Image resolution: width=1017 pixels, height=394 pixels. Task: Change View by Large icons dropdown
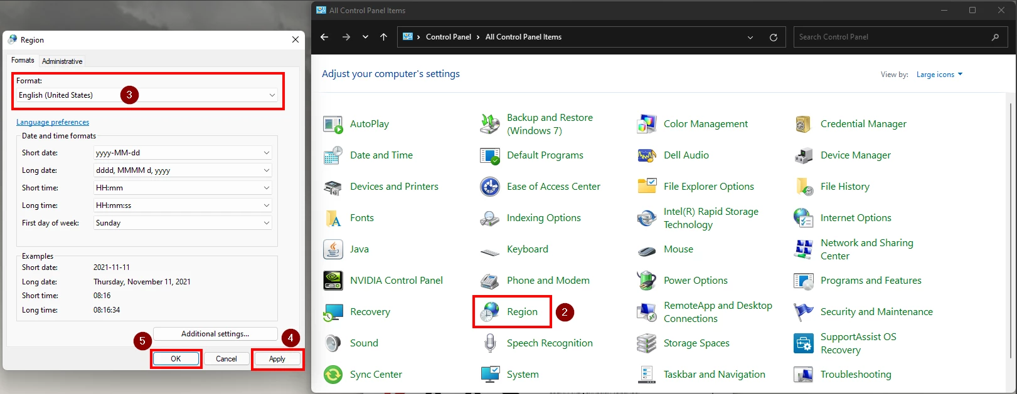939,75
